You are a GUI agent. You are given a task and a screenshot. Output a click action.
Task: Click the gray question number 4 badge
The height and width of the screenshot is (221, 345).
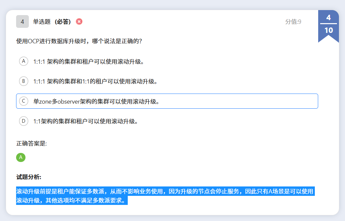(22, 21)
